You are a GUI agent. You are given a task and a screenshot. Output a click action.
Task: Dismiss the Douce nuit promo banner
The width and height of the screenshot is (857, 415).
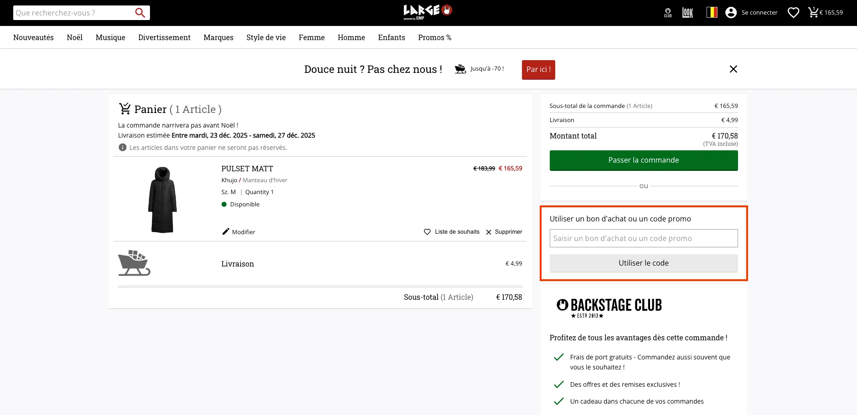coord(733,69)
